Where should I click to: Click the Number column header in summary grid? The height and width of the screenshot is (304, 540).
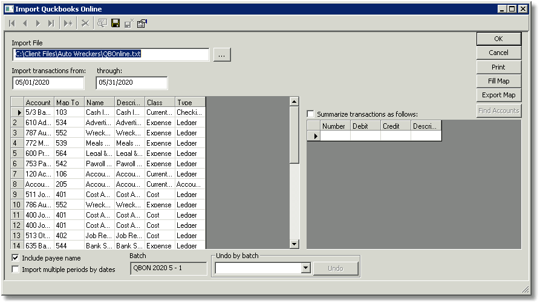click(335, 126)
